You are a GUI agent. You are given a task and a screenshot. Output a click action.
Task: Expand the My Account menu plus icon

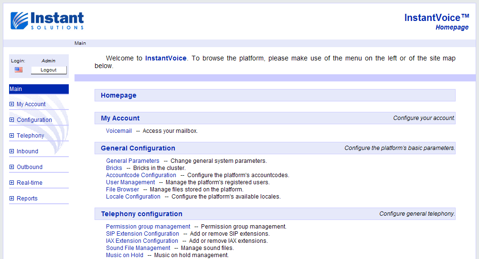12,104
